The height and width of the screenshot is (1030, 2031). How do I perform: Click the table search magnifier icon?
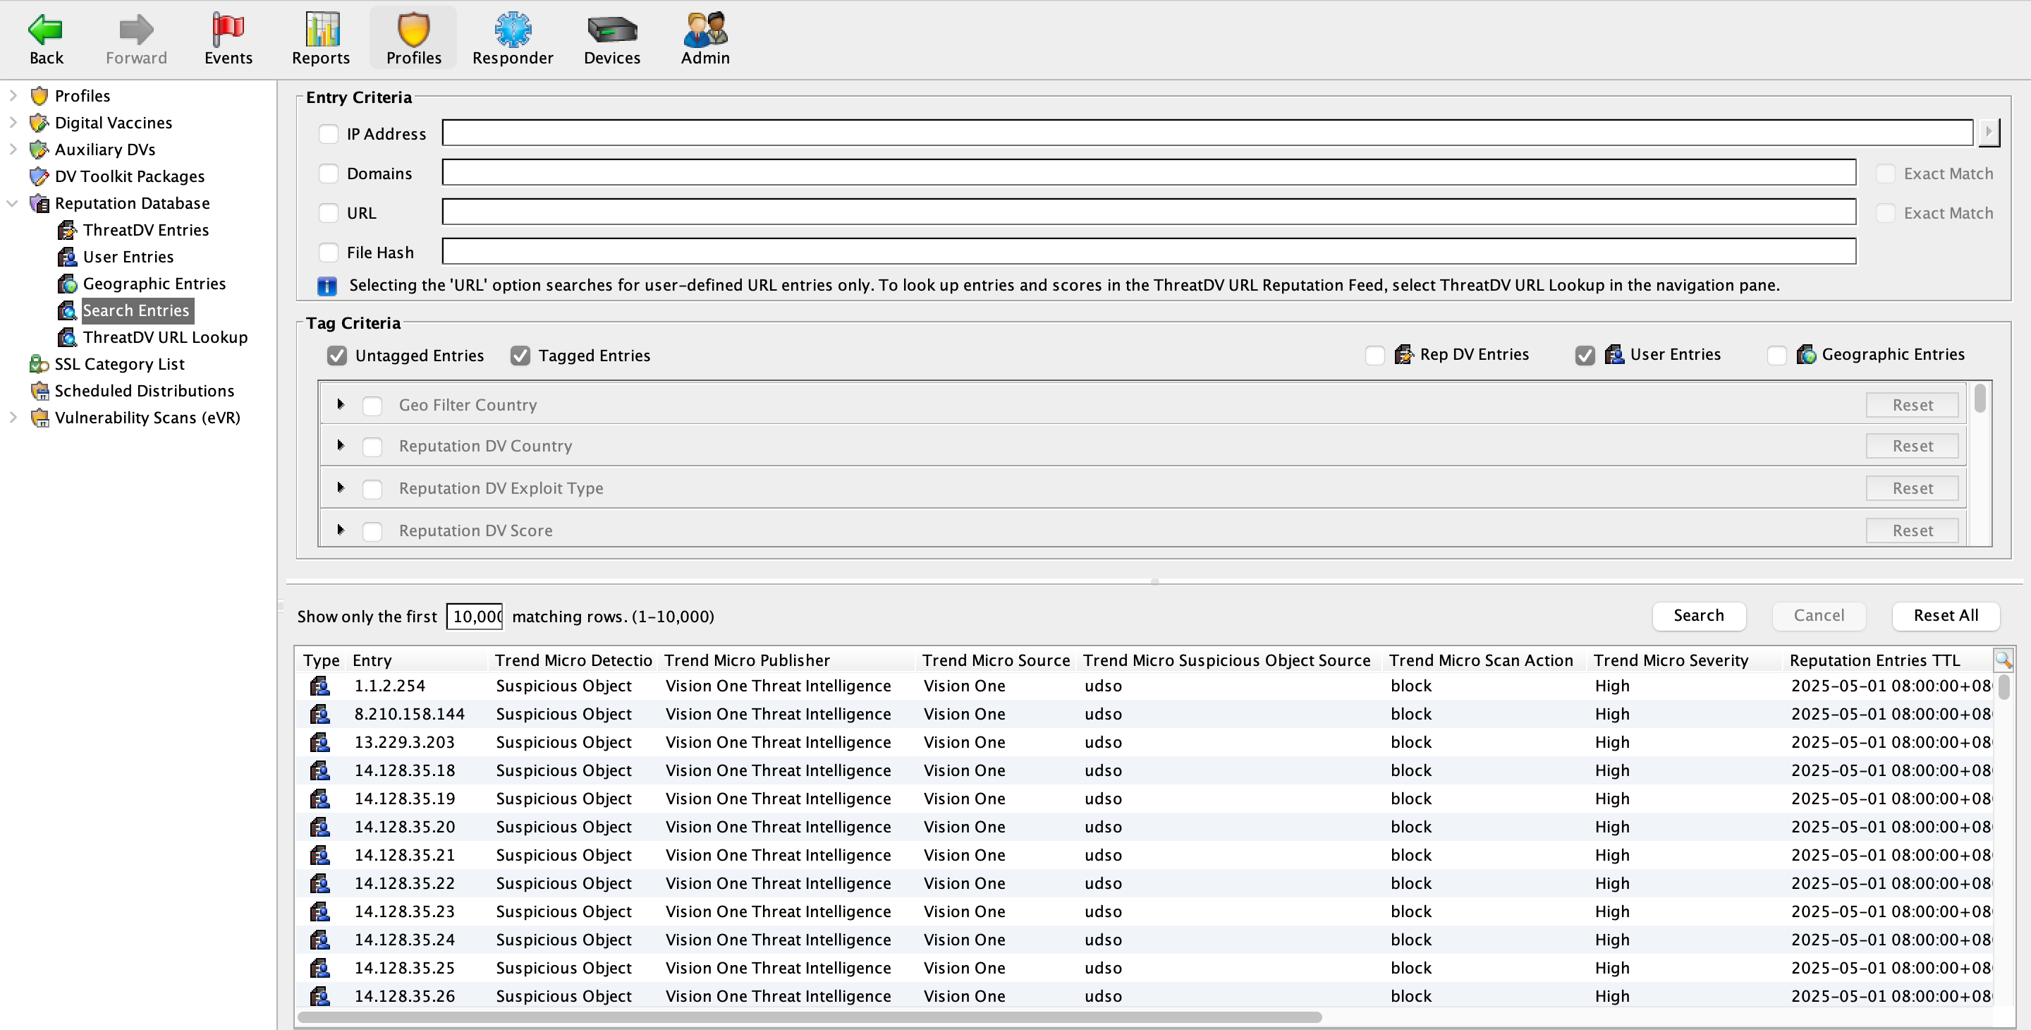[2003, 660]
